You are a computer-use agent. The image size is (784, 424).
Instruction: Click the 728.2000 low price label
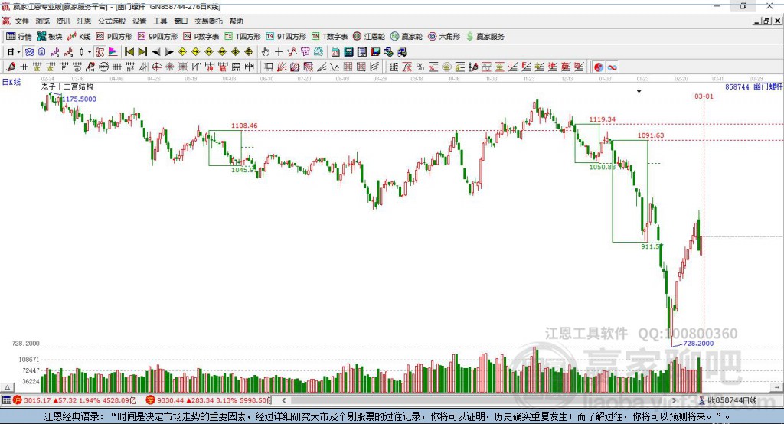(x=698, y=343)
